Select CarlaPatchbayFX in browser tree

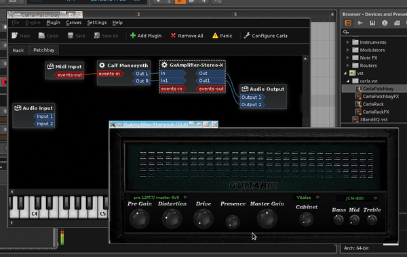[x=377, y=97]
